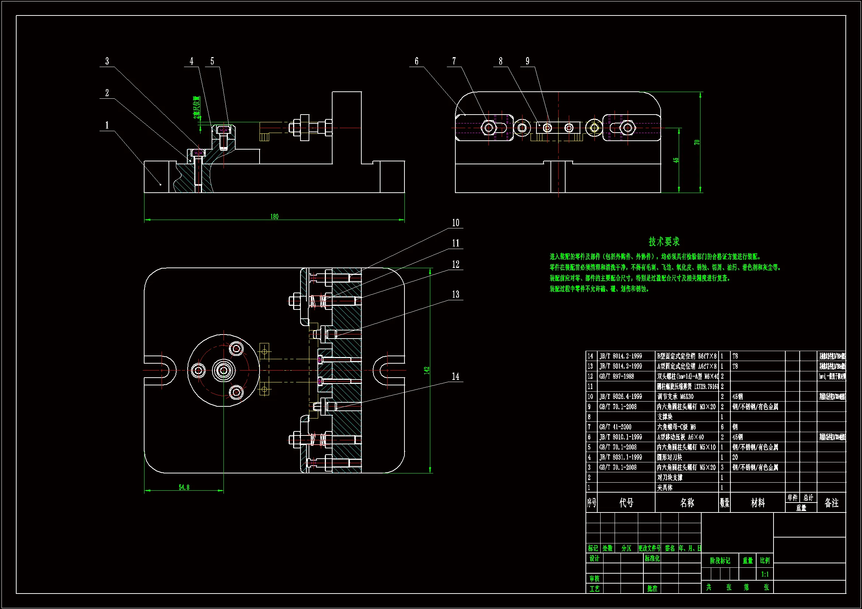Viewport: 862px width, 609px height.
Task: Click the 圆形对刀块 name cell
Action: click(670, 457)
